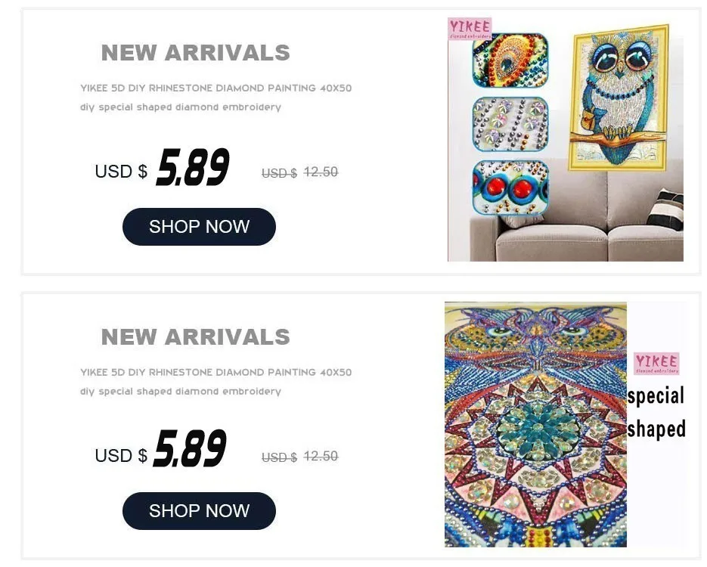Click the red gemstone detail thumbnail
This screenshot has width=707, height=567.
pos(510,187)
